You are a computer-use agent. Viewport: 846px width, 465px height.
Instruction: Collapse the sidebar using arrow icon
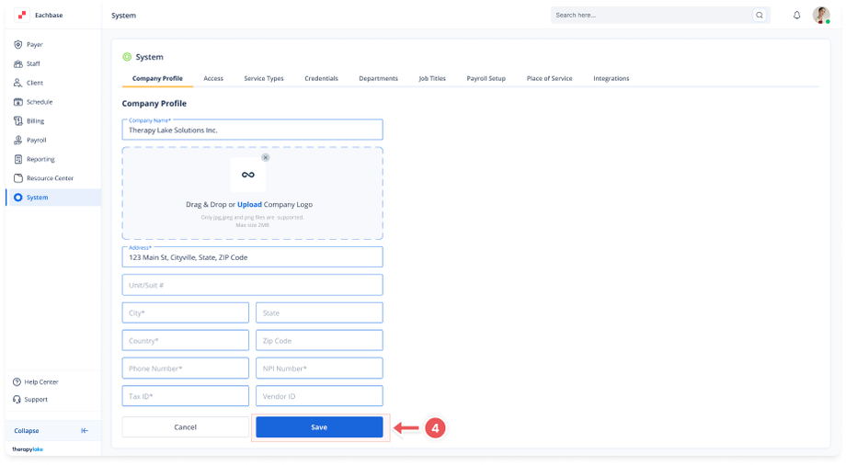pyautogui.click(x=85, y=430)
